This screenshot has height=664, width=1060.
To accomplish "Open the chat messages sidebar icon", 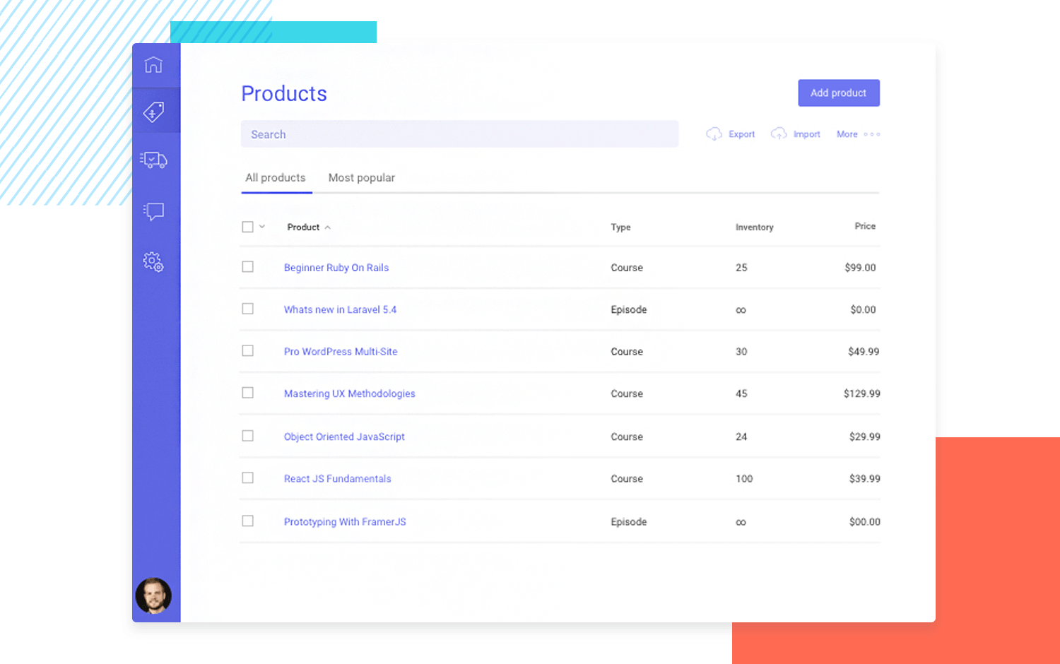I will click(x=153, y=211).
